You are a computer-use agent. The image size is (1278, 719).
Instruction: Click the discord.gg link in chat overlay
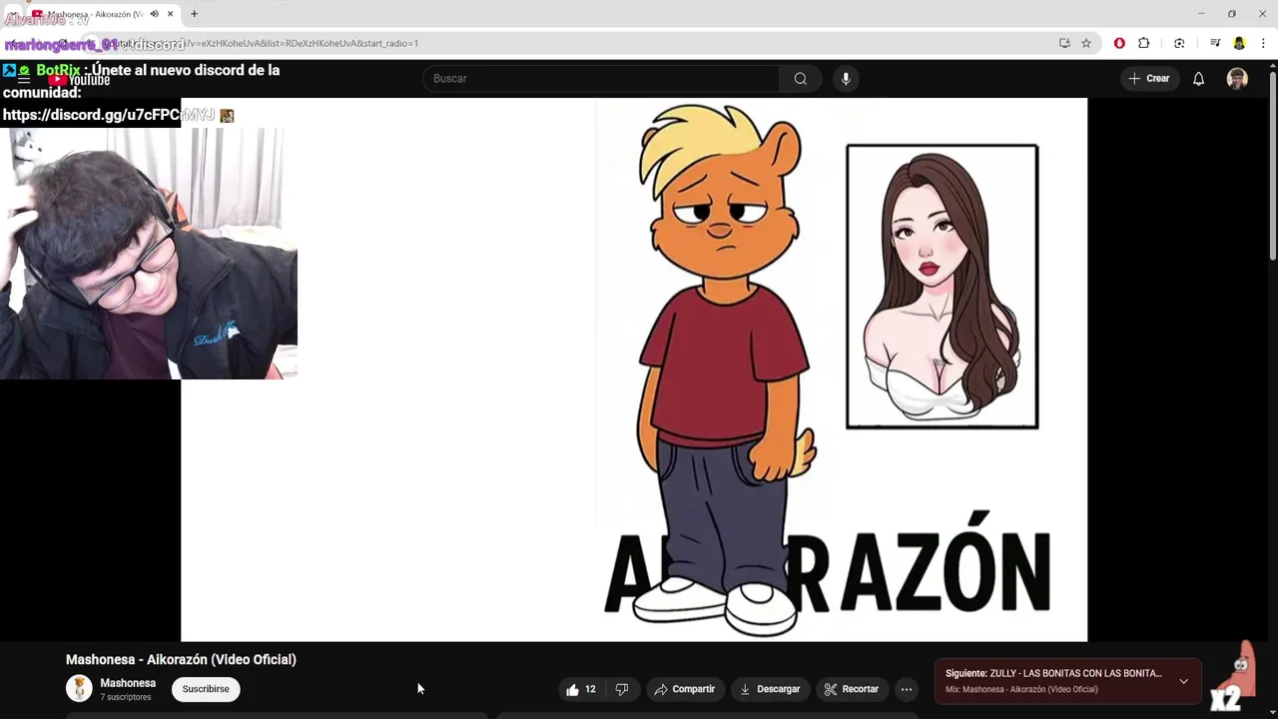[x=108, y=115]
